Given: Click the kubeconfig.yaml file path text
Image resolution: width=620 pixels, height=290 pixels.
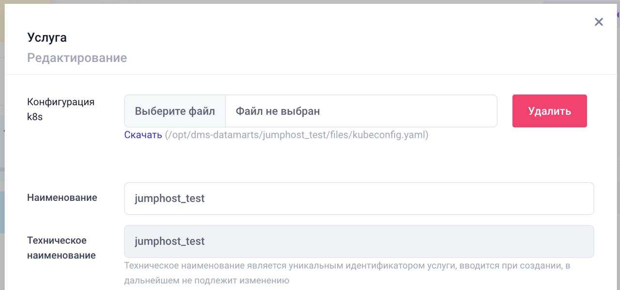Looking at the screenshot, I should point(296,135).
